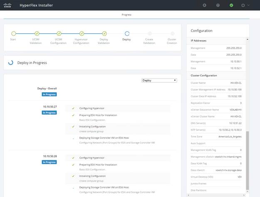Click the In Progress badge under Deploy - Overall
260x197 pixels.
coord(49,94)
